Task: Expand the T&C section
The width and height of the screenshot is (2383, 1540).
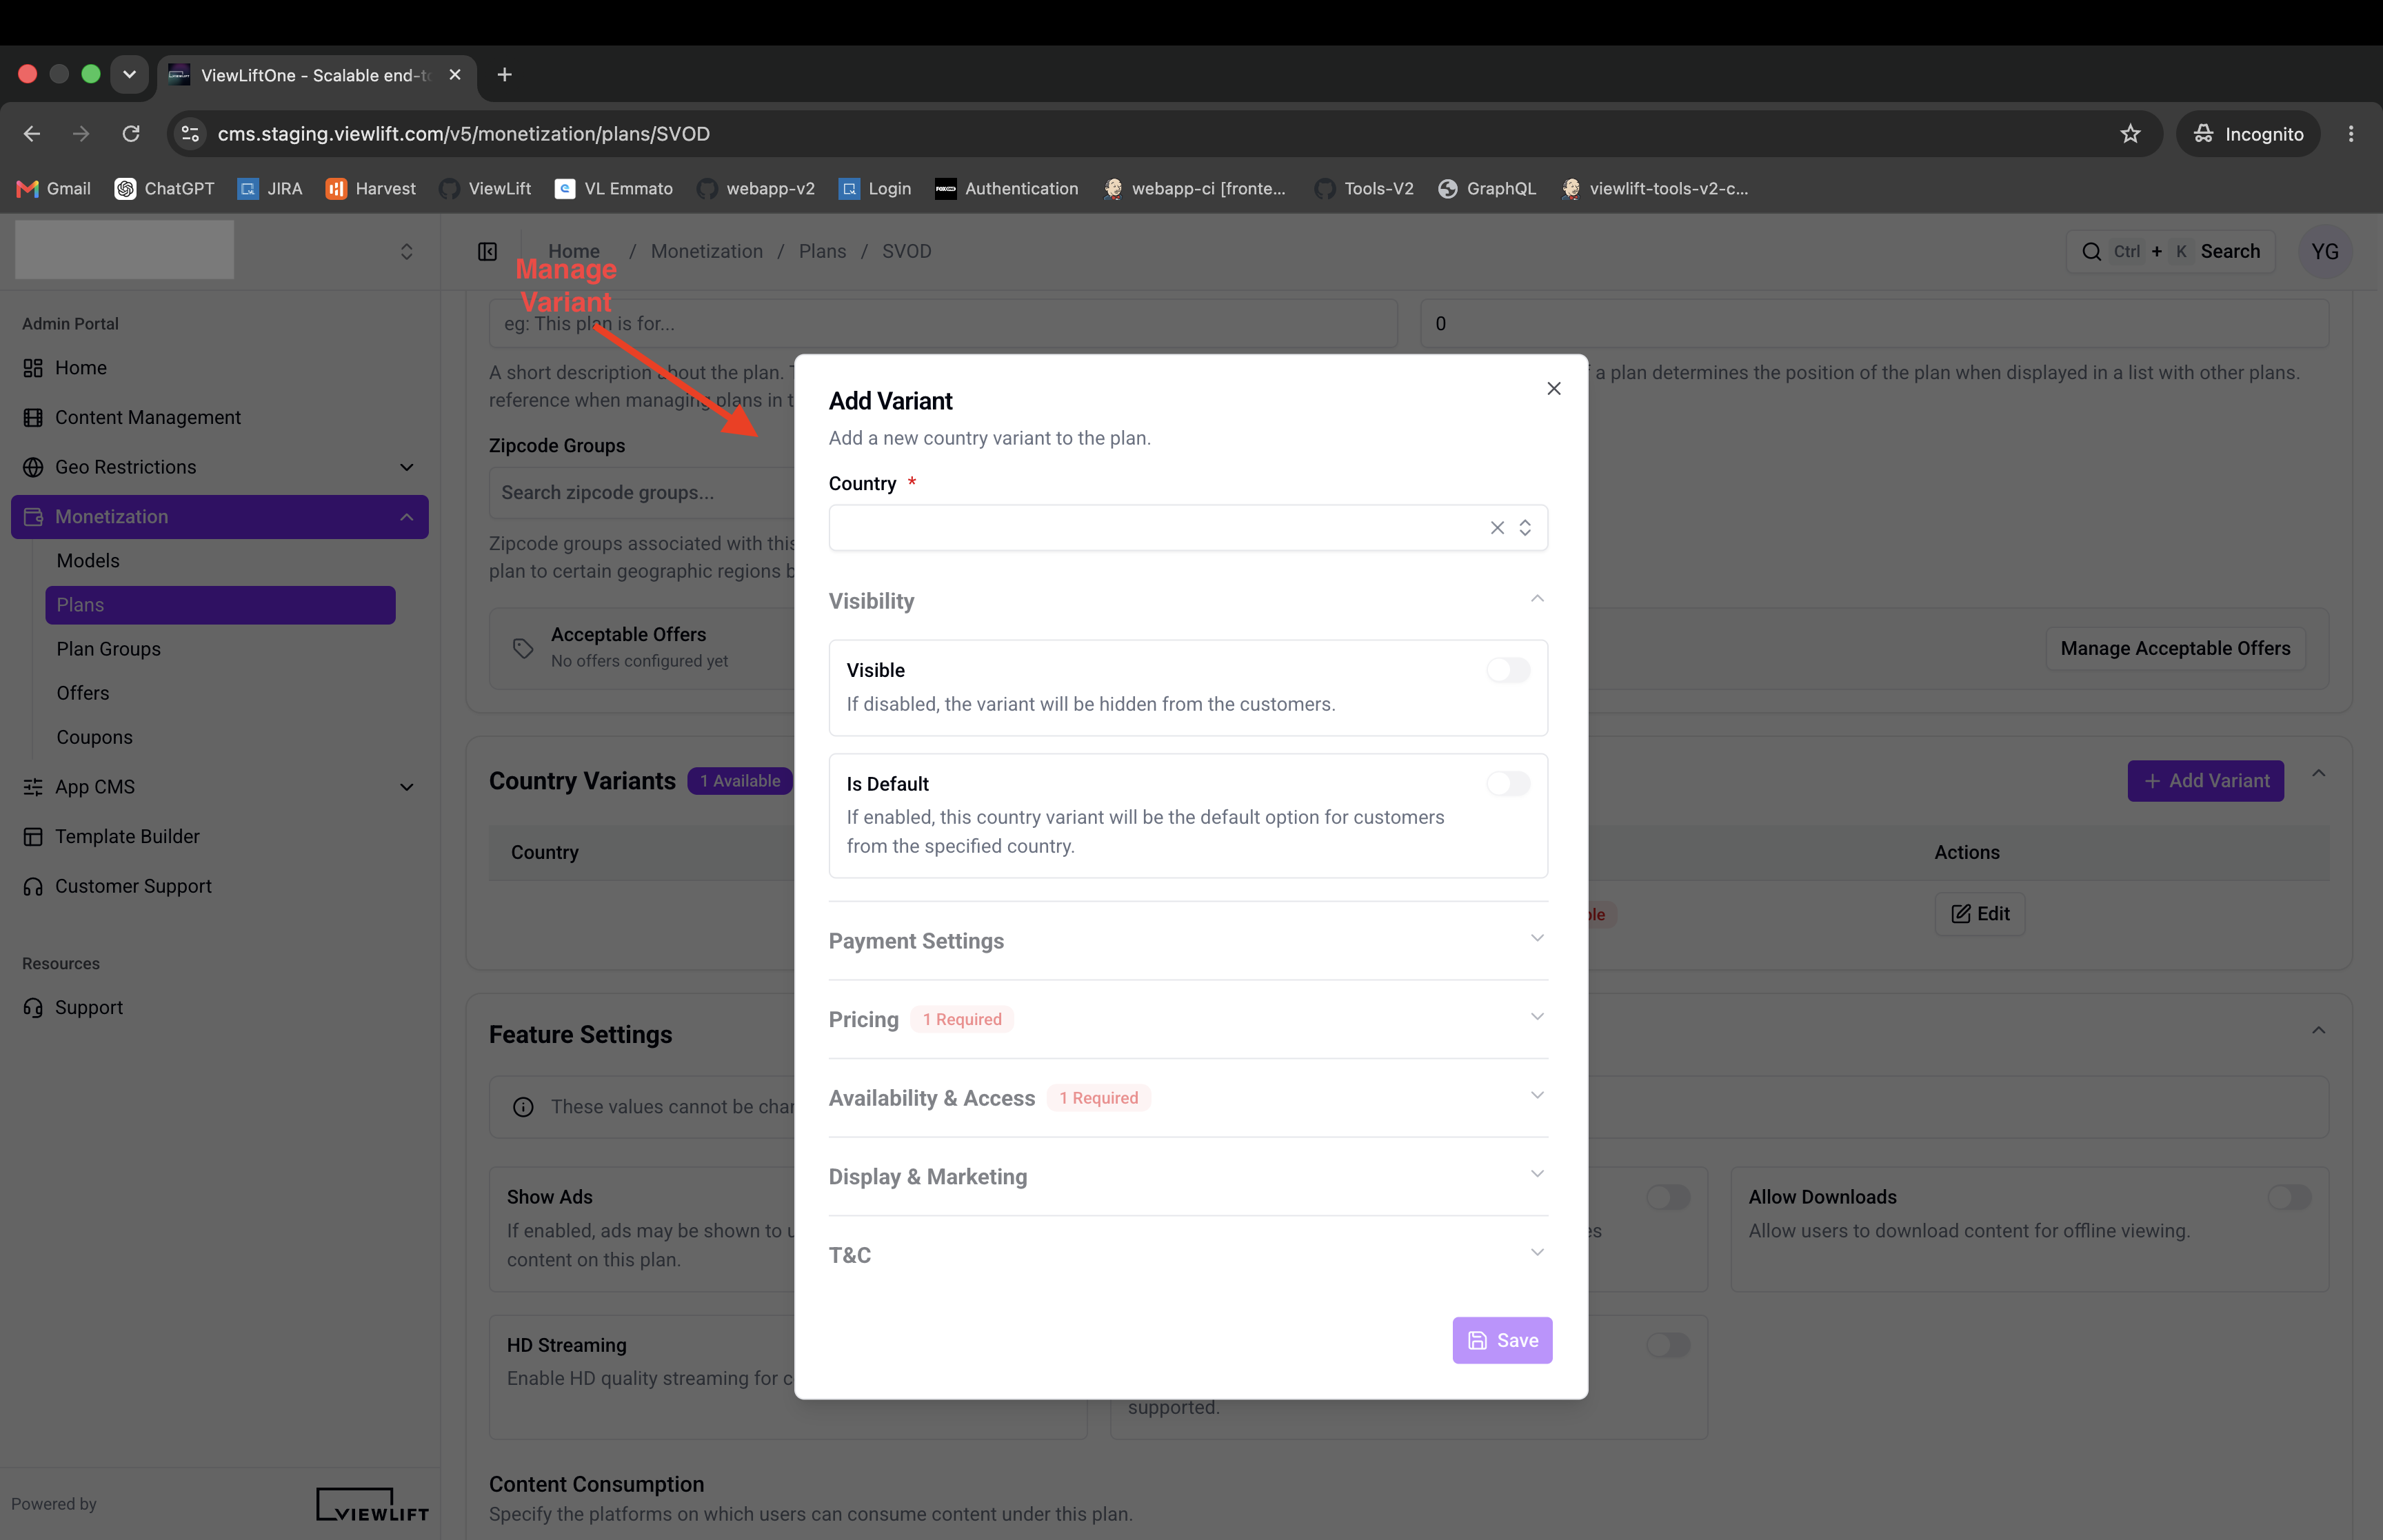Action: [x=1188, y=1255]
